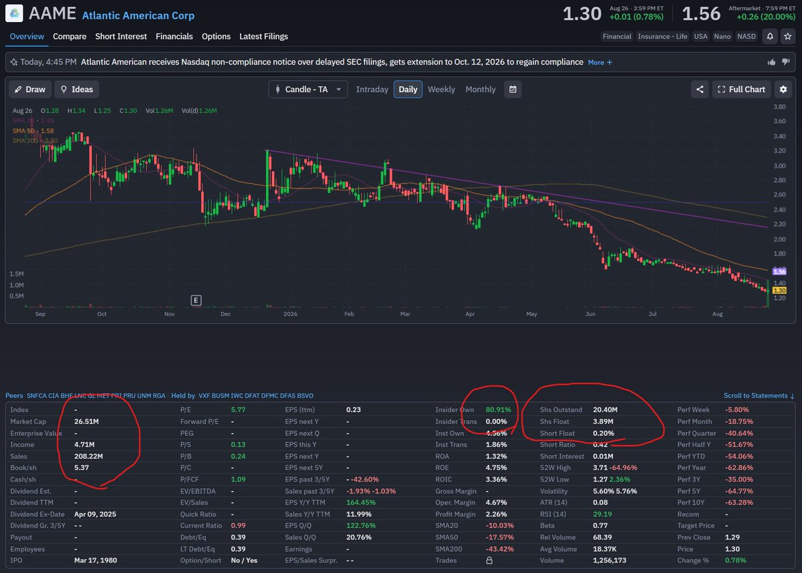Open the Draw tool

(29, 89)
